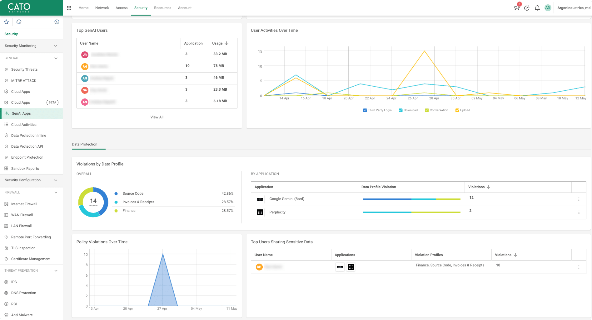The width and height of the screenshot is (592, 320).
Task: Open MITRE ATT&CK page
Action: (24, 81)
